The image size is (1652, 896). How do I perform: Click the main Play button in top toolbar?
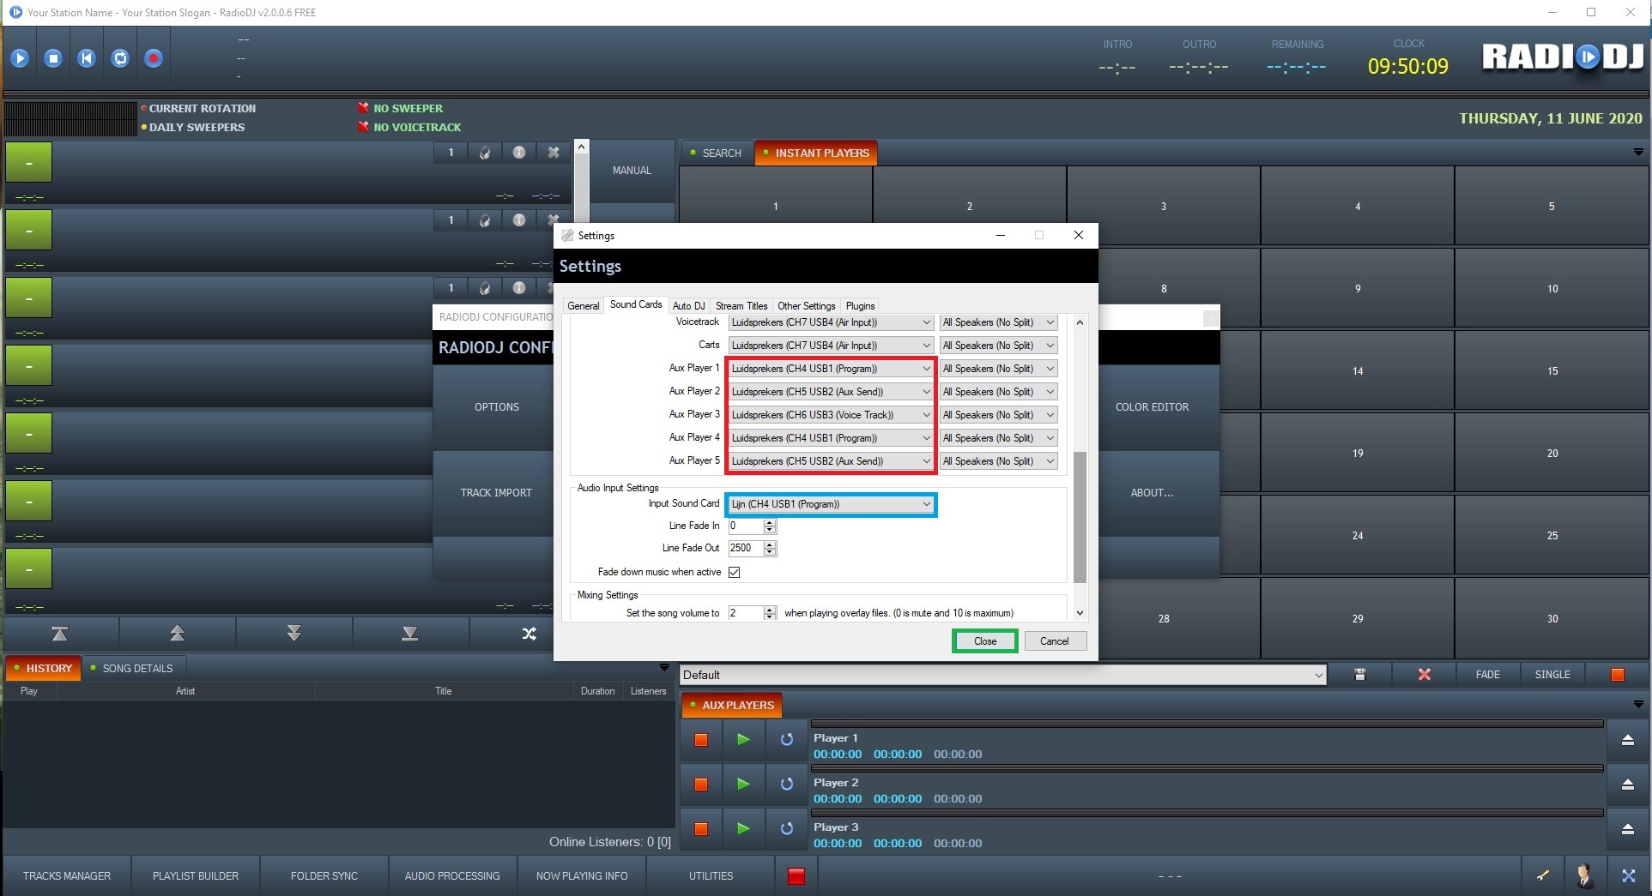pyautogui.click(x=20, y=58)
